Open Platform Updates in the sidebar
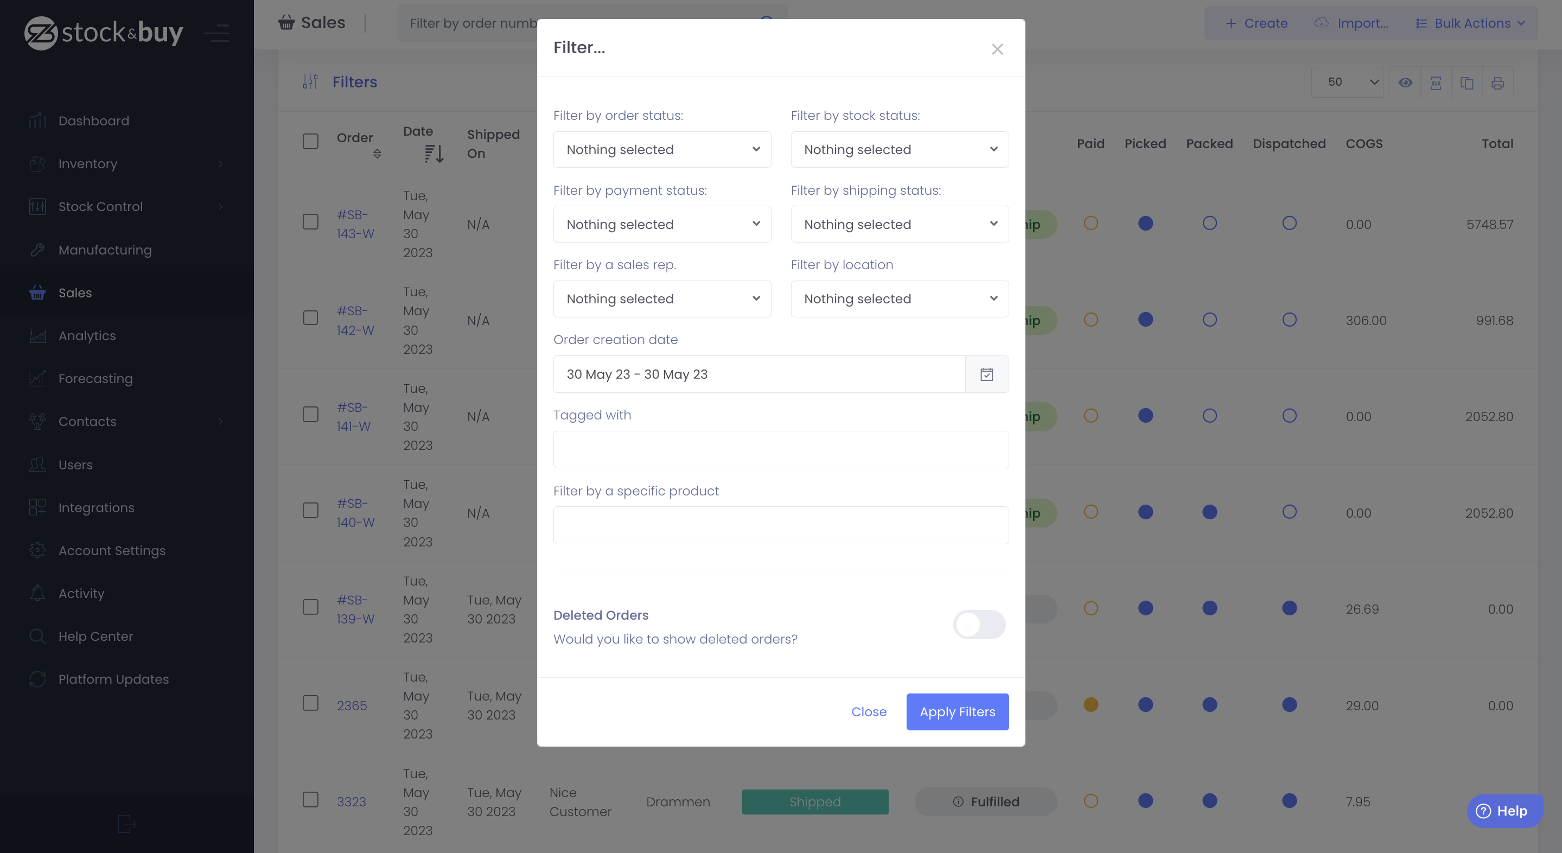1562x853 pixels. [x=113, y=679]
